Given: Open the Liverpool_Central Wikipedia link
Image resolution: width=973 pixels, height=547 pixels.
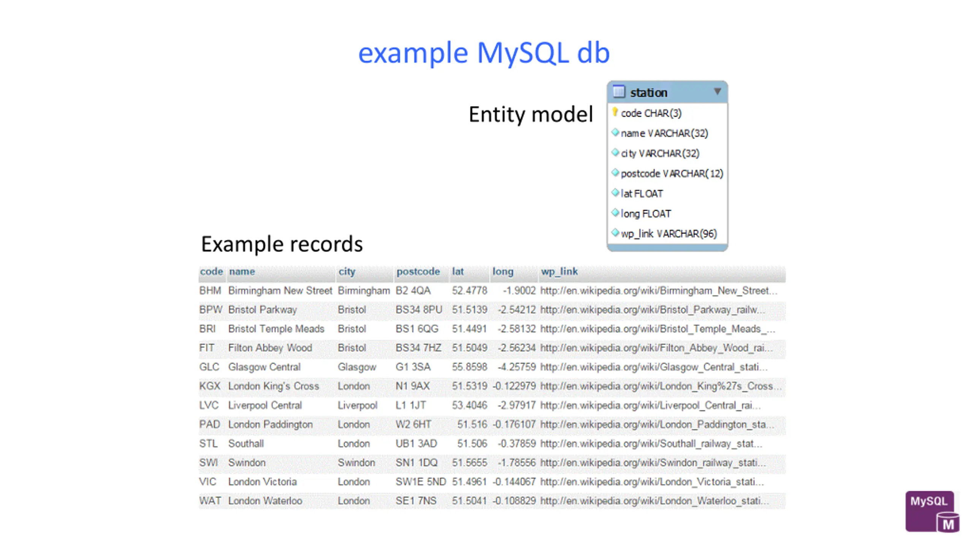Looking at the screenshot, I should coord(650,406).
